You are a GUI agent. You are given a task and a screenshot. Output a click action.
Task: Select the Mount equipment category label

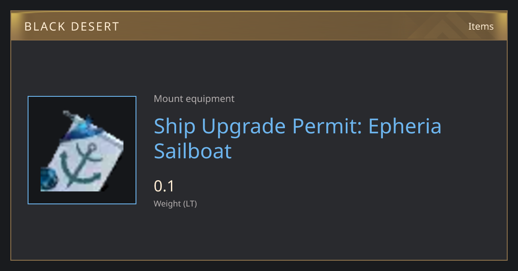tap(194, 99)
